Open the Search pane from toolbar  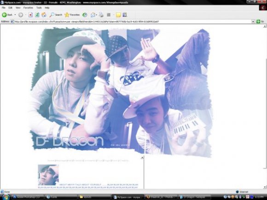click(56, 15)
